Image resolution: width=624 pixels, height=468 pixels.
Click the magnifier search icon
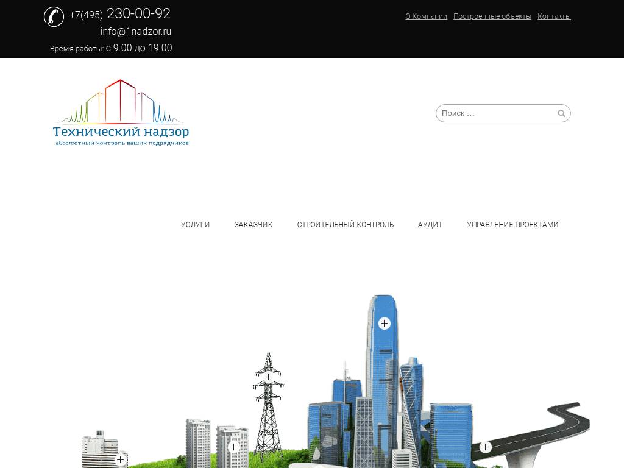coord(561,113)
